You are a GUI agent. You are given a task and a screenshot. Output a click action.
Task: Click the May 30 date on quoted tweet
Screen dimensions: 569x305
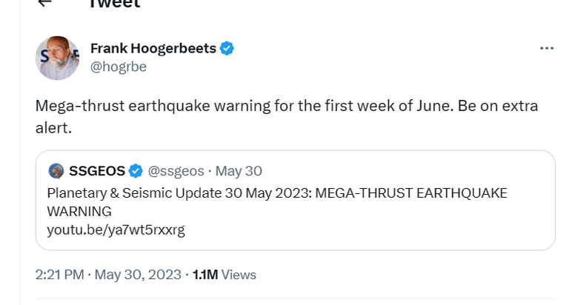point(239,171)
